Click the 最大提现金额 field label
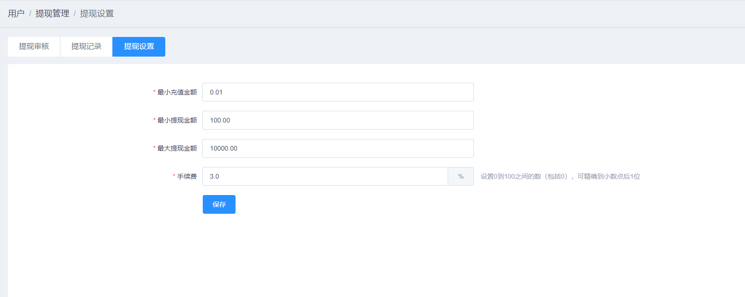The height and width of the screenshot is (297, 745). click(177, 148)
